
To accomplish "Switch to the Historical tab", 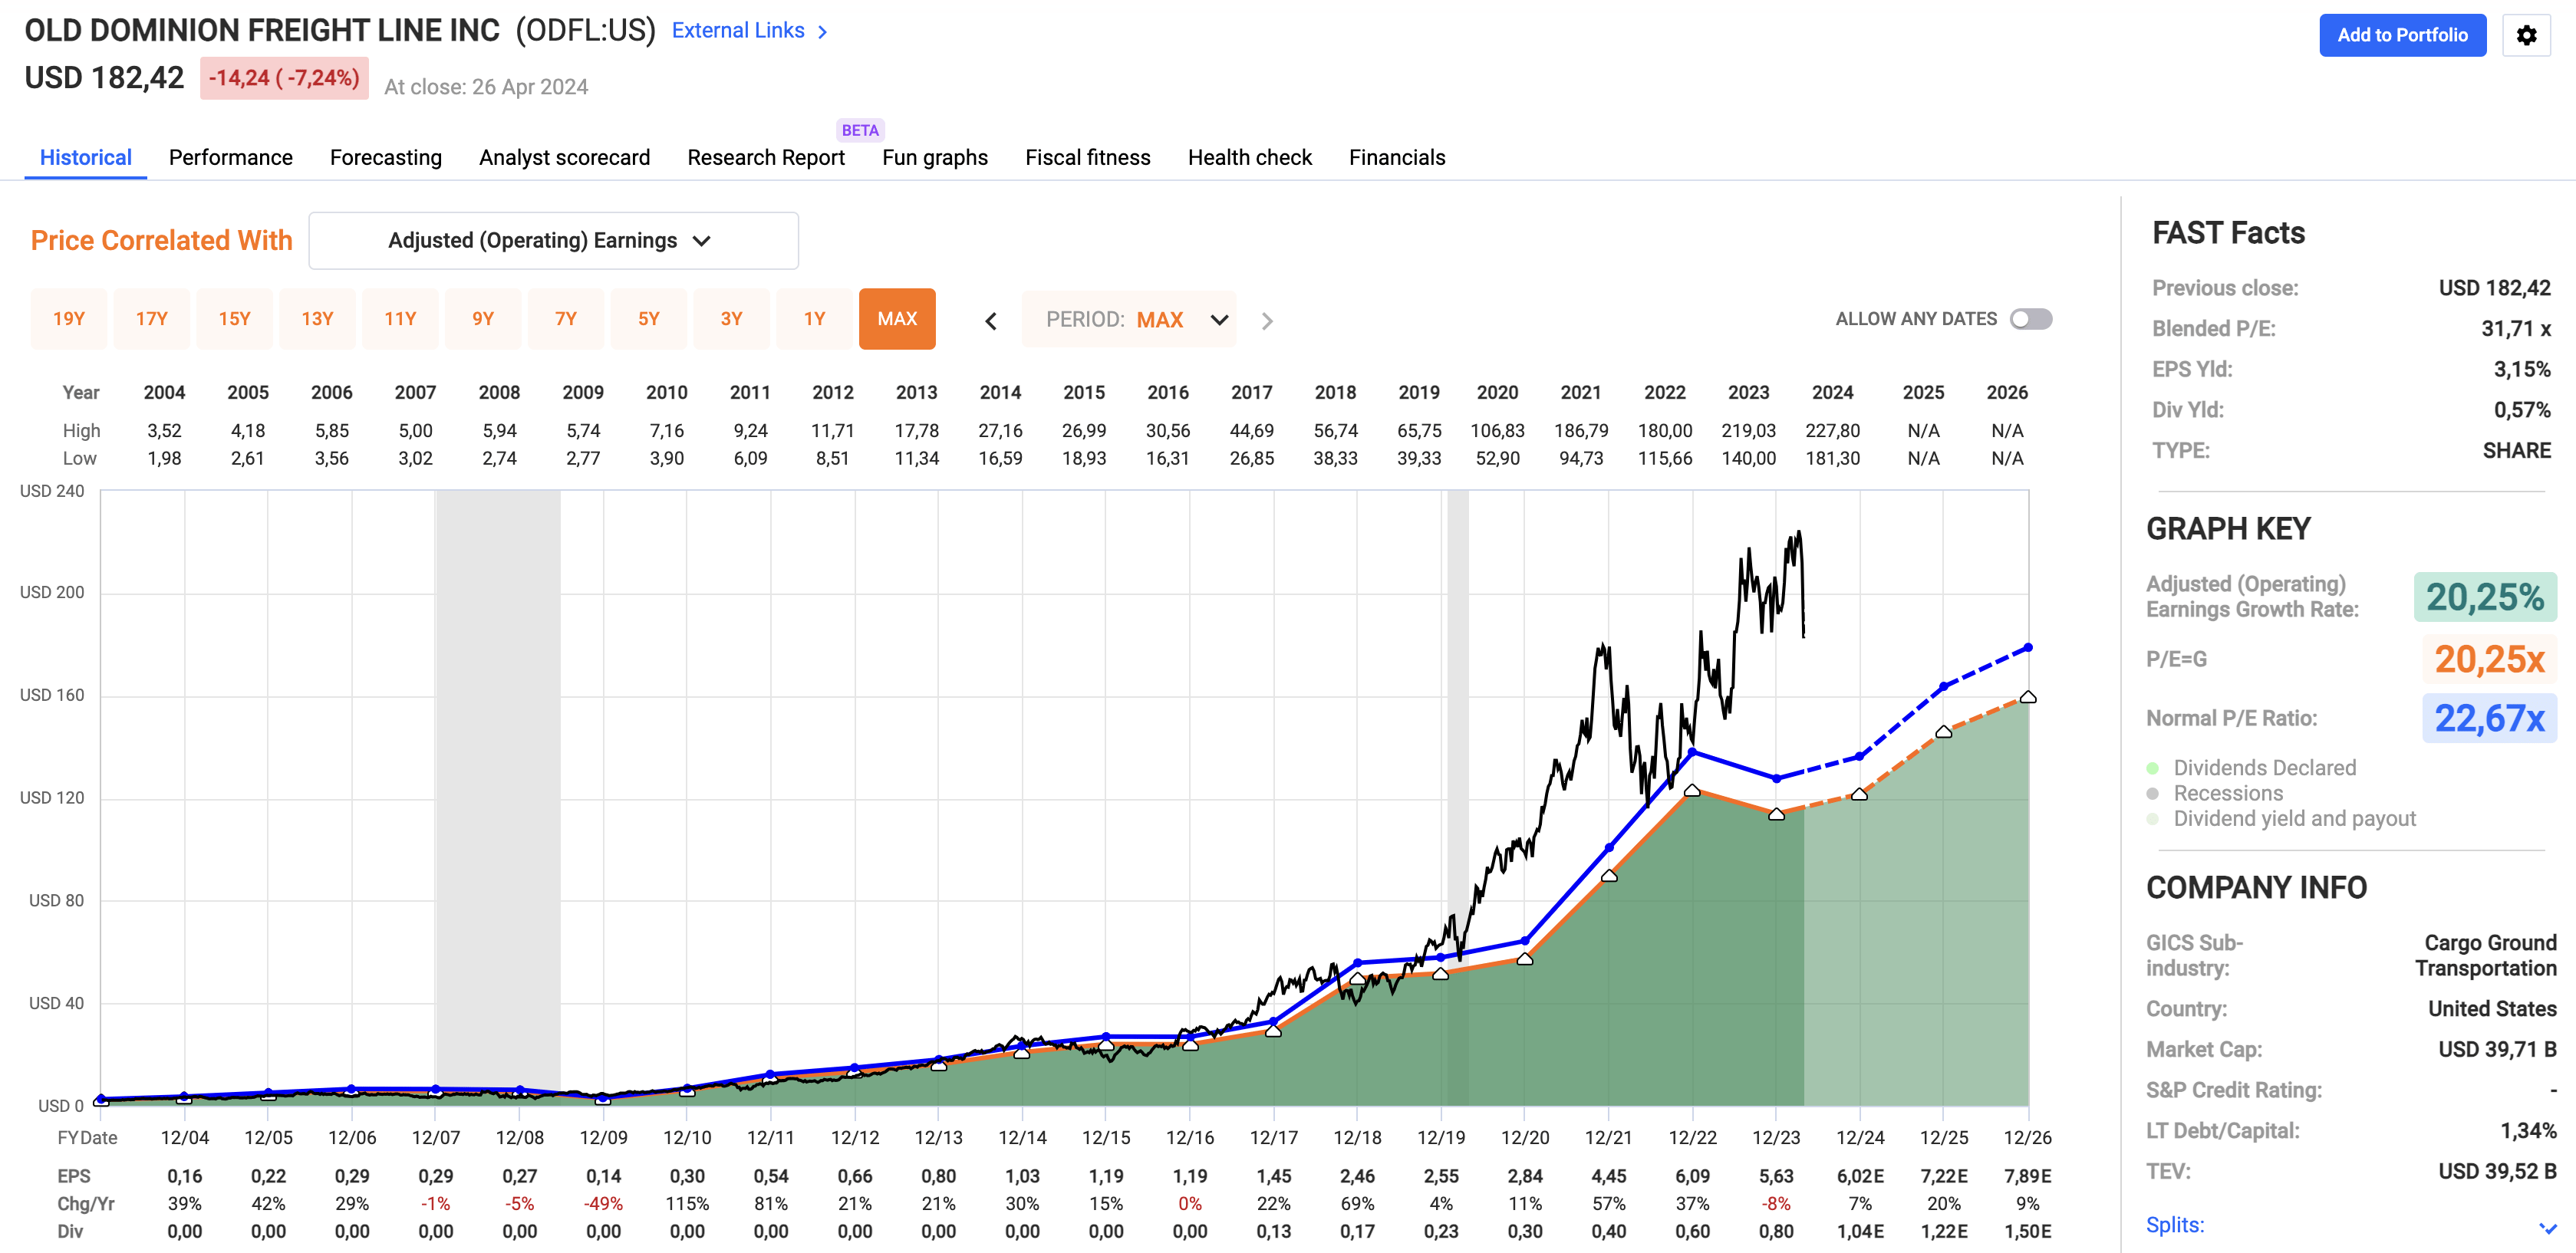I will click(86, 157).
